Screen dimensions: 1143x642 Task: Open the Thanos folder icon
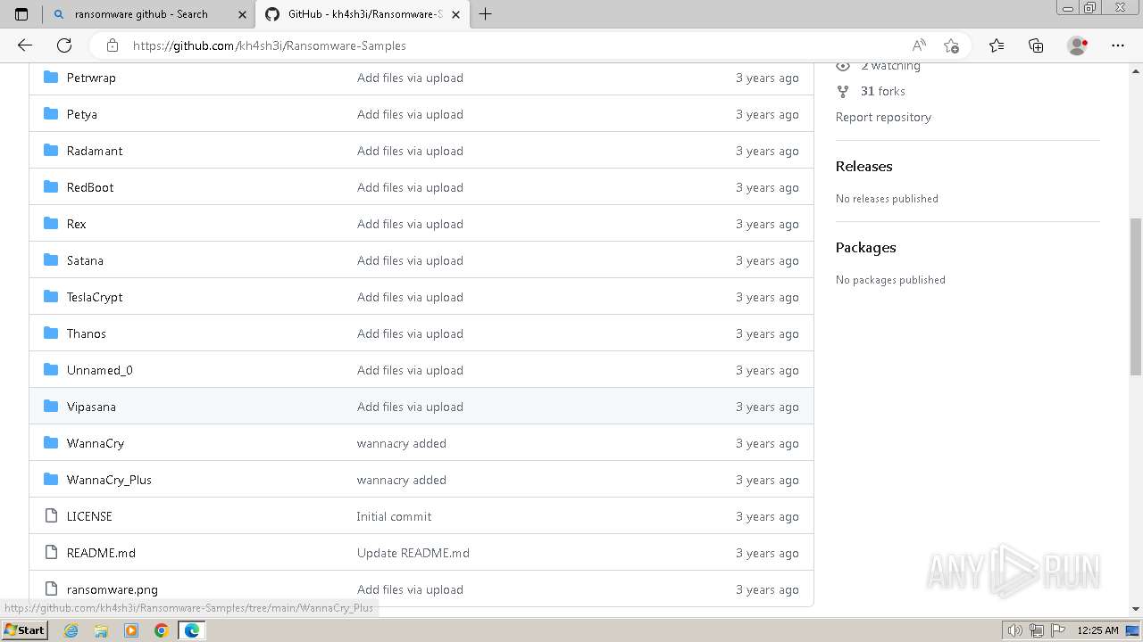[x=51, y=333]
